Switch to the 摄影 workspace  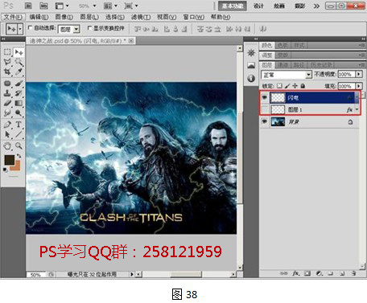tap(299, 6)
